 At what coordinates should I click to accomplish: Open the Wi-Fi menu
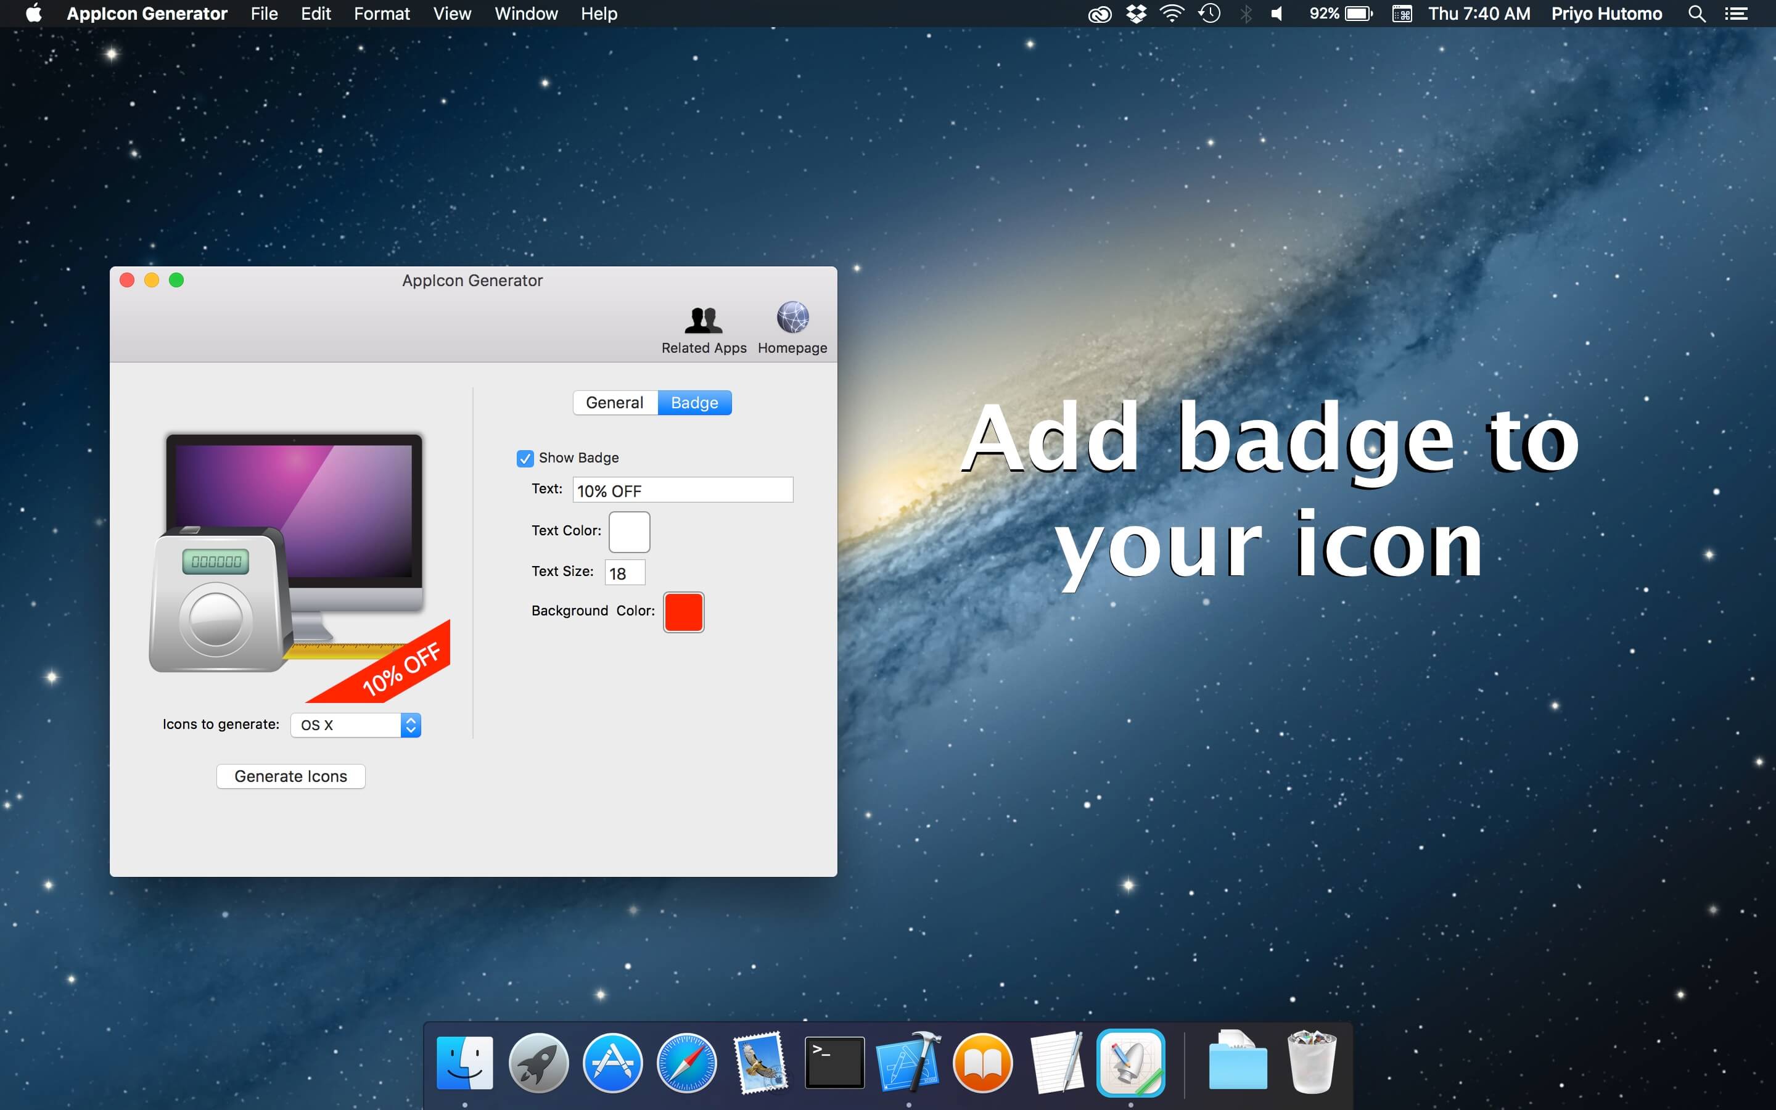point(1172,13)
